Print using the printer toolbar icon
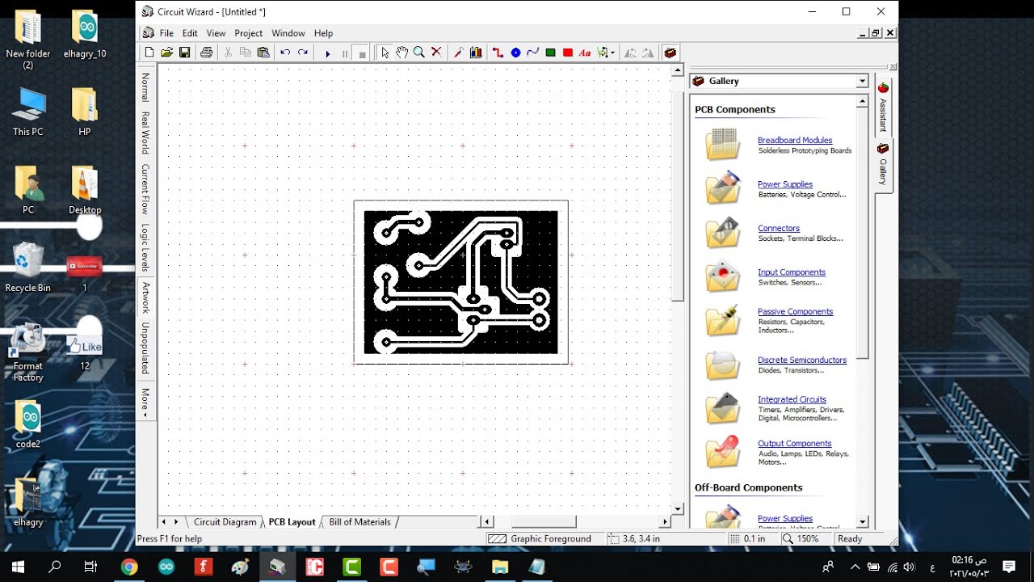The image size is (1034, 582). (207, 53)
